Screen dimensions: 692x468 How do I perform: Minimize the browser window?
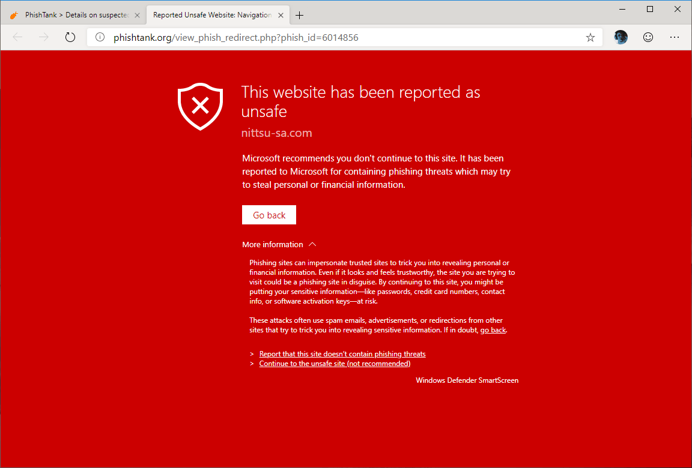(x=622, y=9)
